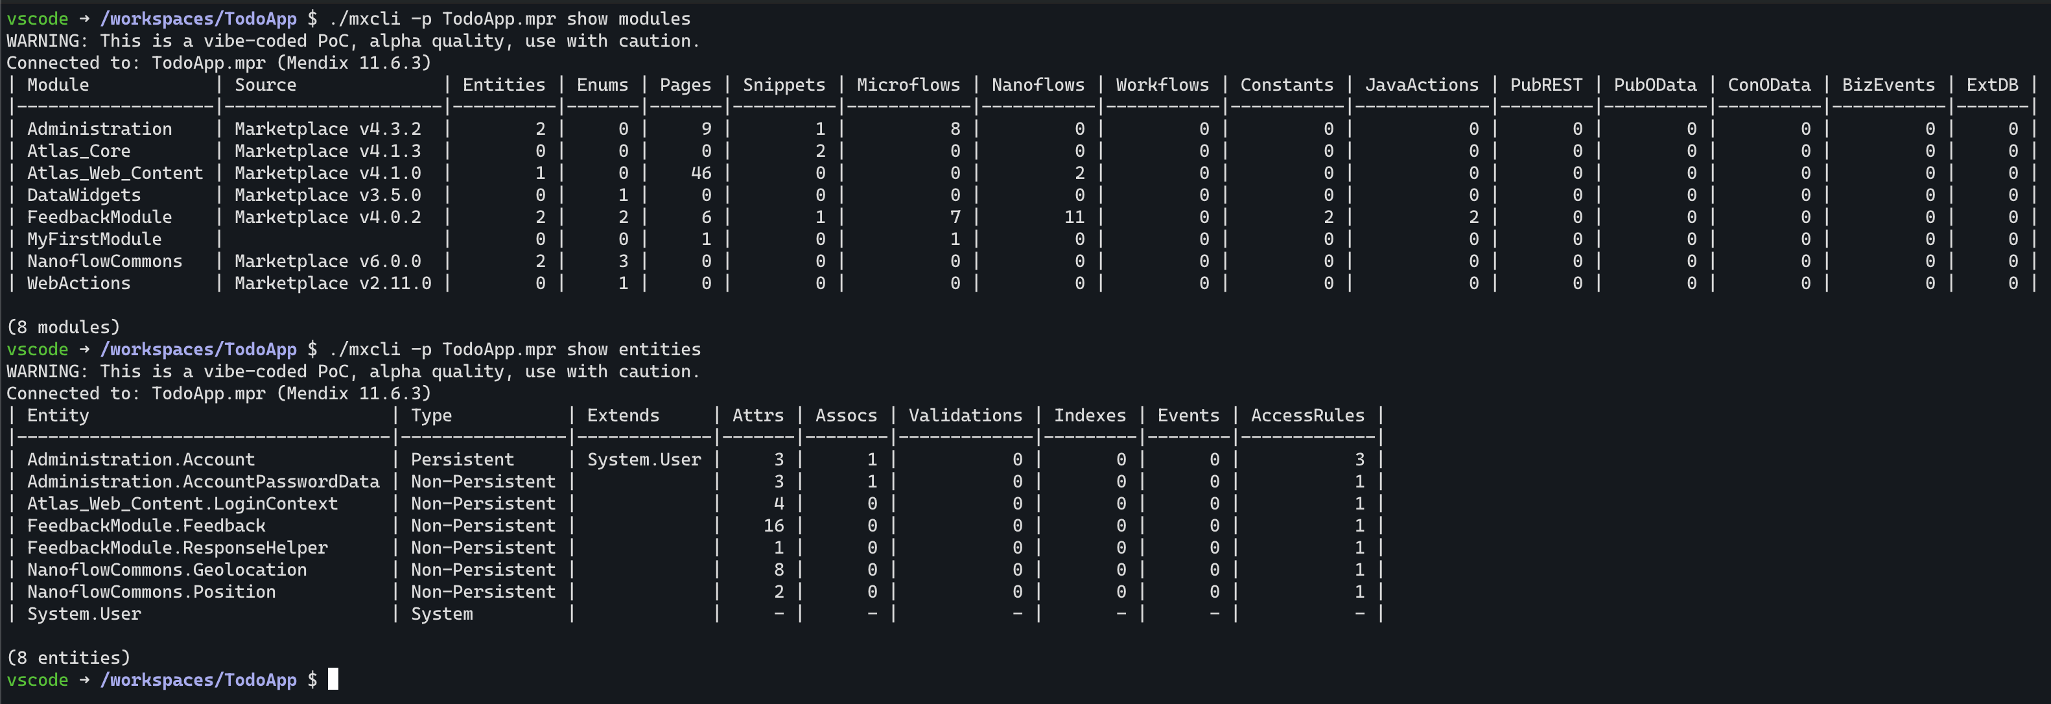Click the MyFirstModule row name

click(x=94, y=239)
